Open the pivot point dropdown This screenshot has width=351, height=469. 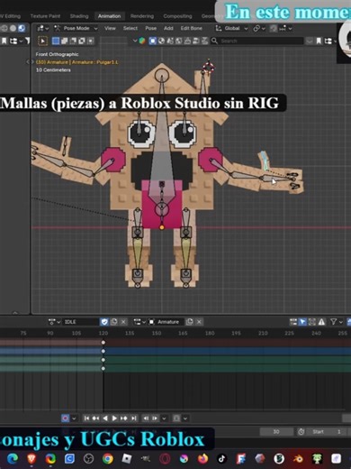pos(259,29)
